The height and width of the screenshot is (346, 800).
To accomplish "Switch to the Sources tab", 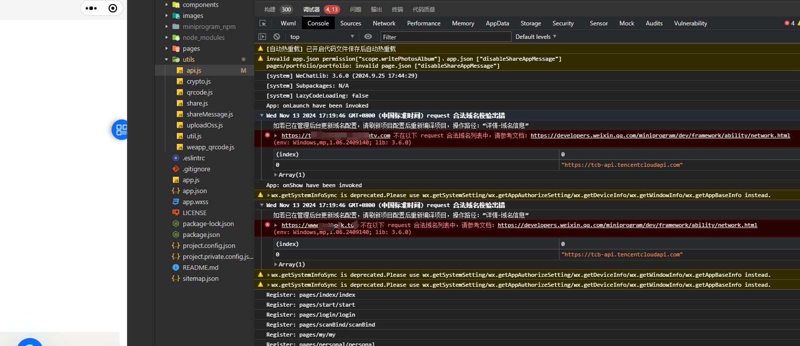I will coord(351,23).
